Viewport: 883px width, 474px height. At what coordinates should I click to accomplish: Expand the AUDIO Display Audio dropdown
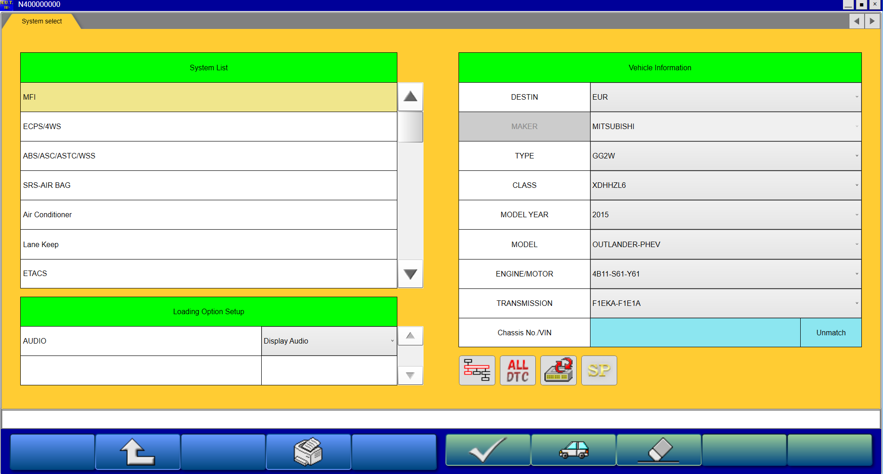coord(329,341)
